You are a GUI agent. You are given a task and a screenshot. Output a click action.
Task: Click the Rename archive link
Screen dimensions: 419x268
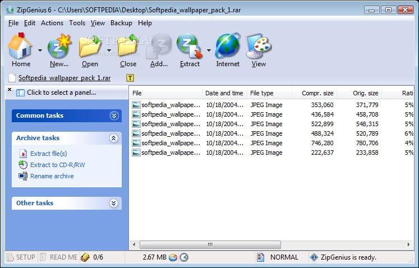pyautogui.click(x=52, y=176)
